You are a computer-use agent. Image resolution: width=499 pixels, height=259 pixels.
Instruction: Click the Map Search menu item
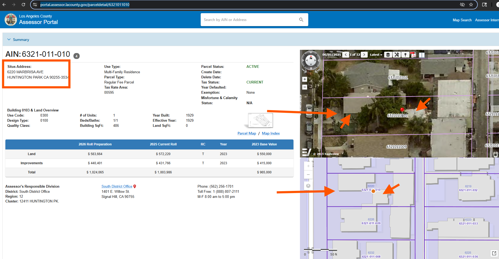[x=462, y=20]
